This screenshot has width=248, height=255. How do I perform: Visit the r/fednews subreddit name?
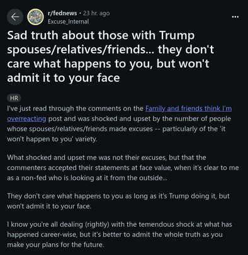coord(62,13)
